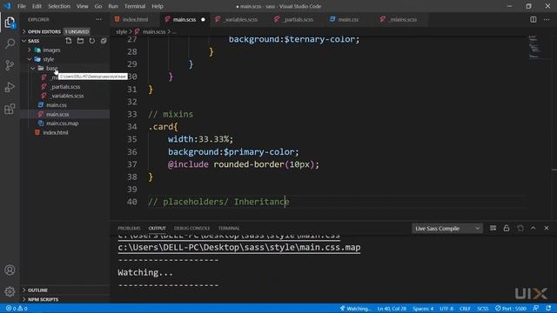Image resolution: width=557 pixels, height=313 pixels.
Task: Switch to the Problems panel tab
Action: pos(129,228)
